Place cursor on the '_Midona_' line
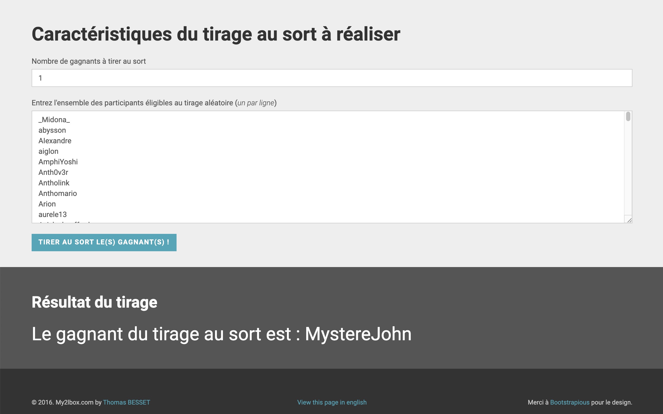The height and width of the screenshot is (414, 663). [54, 120]
